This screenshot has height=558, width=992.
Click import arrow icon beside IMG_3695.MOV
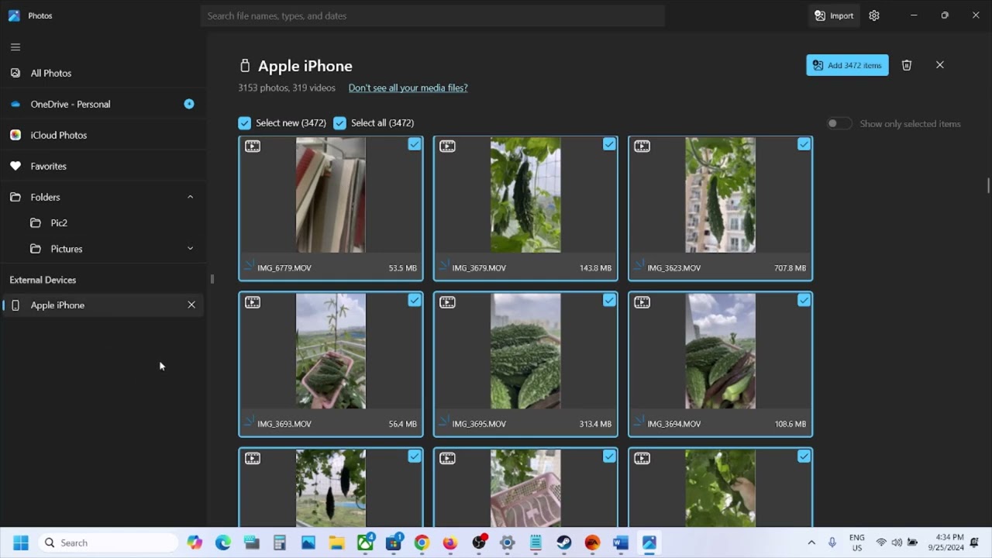[443, 421]
